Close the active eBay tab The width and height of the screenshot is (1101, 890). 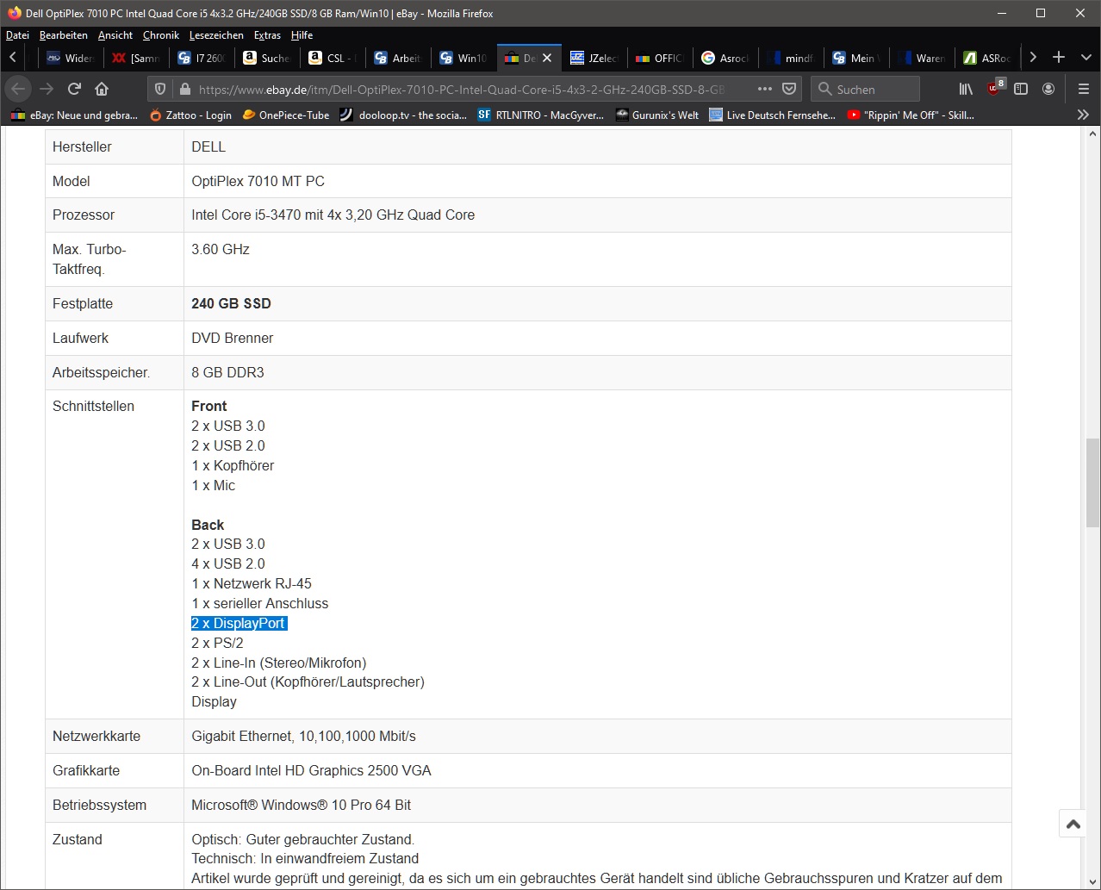pyautogui.click(x=547, y=59)
